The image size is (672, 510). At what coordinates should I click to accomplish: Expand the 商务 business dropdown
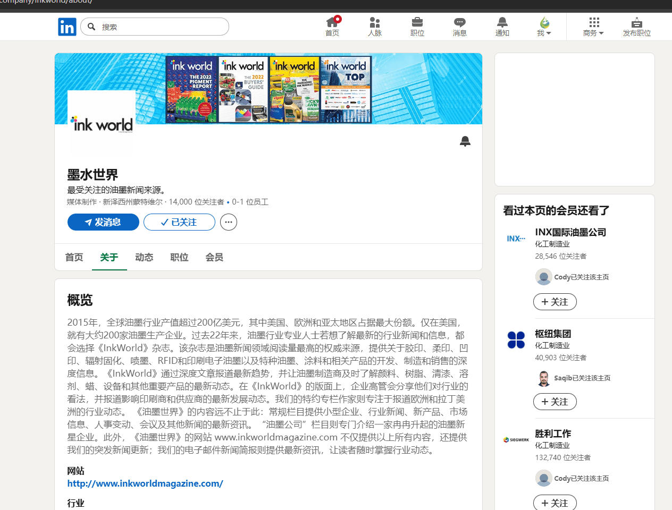click(593, 26)
